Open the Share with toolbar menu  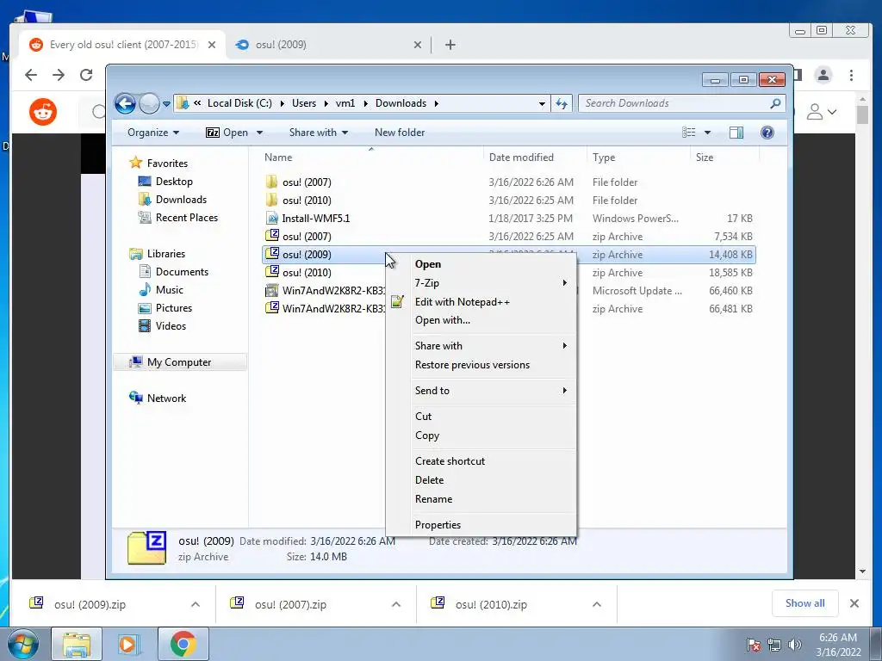(319, 133)
